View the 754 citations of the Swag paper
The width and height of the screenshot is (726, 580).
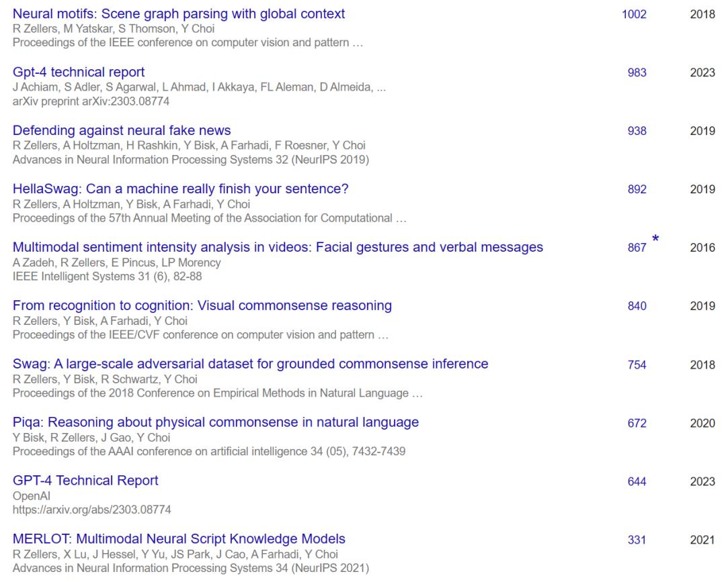pyautogui.click(x=637, y=365)
